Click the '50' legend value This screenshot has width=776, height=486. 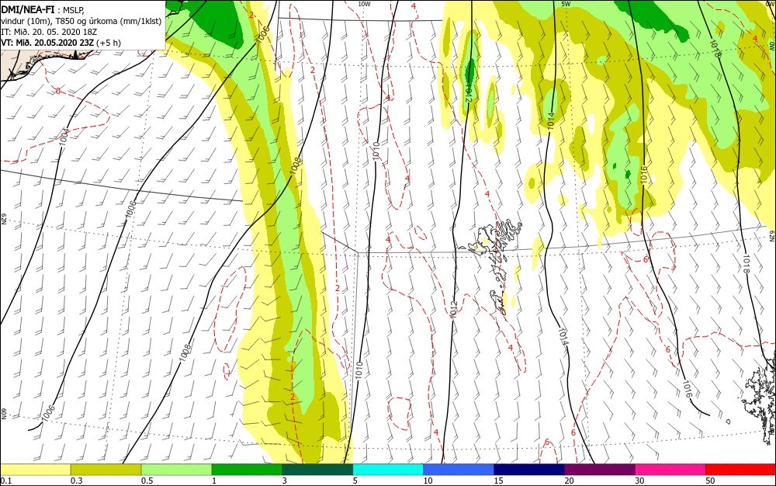point(710,481)
